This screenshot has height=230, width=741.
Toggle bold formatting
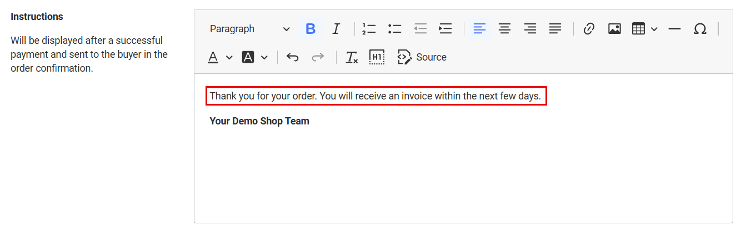tap(311, 29)
